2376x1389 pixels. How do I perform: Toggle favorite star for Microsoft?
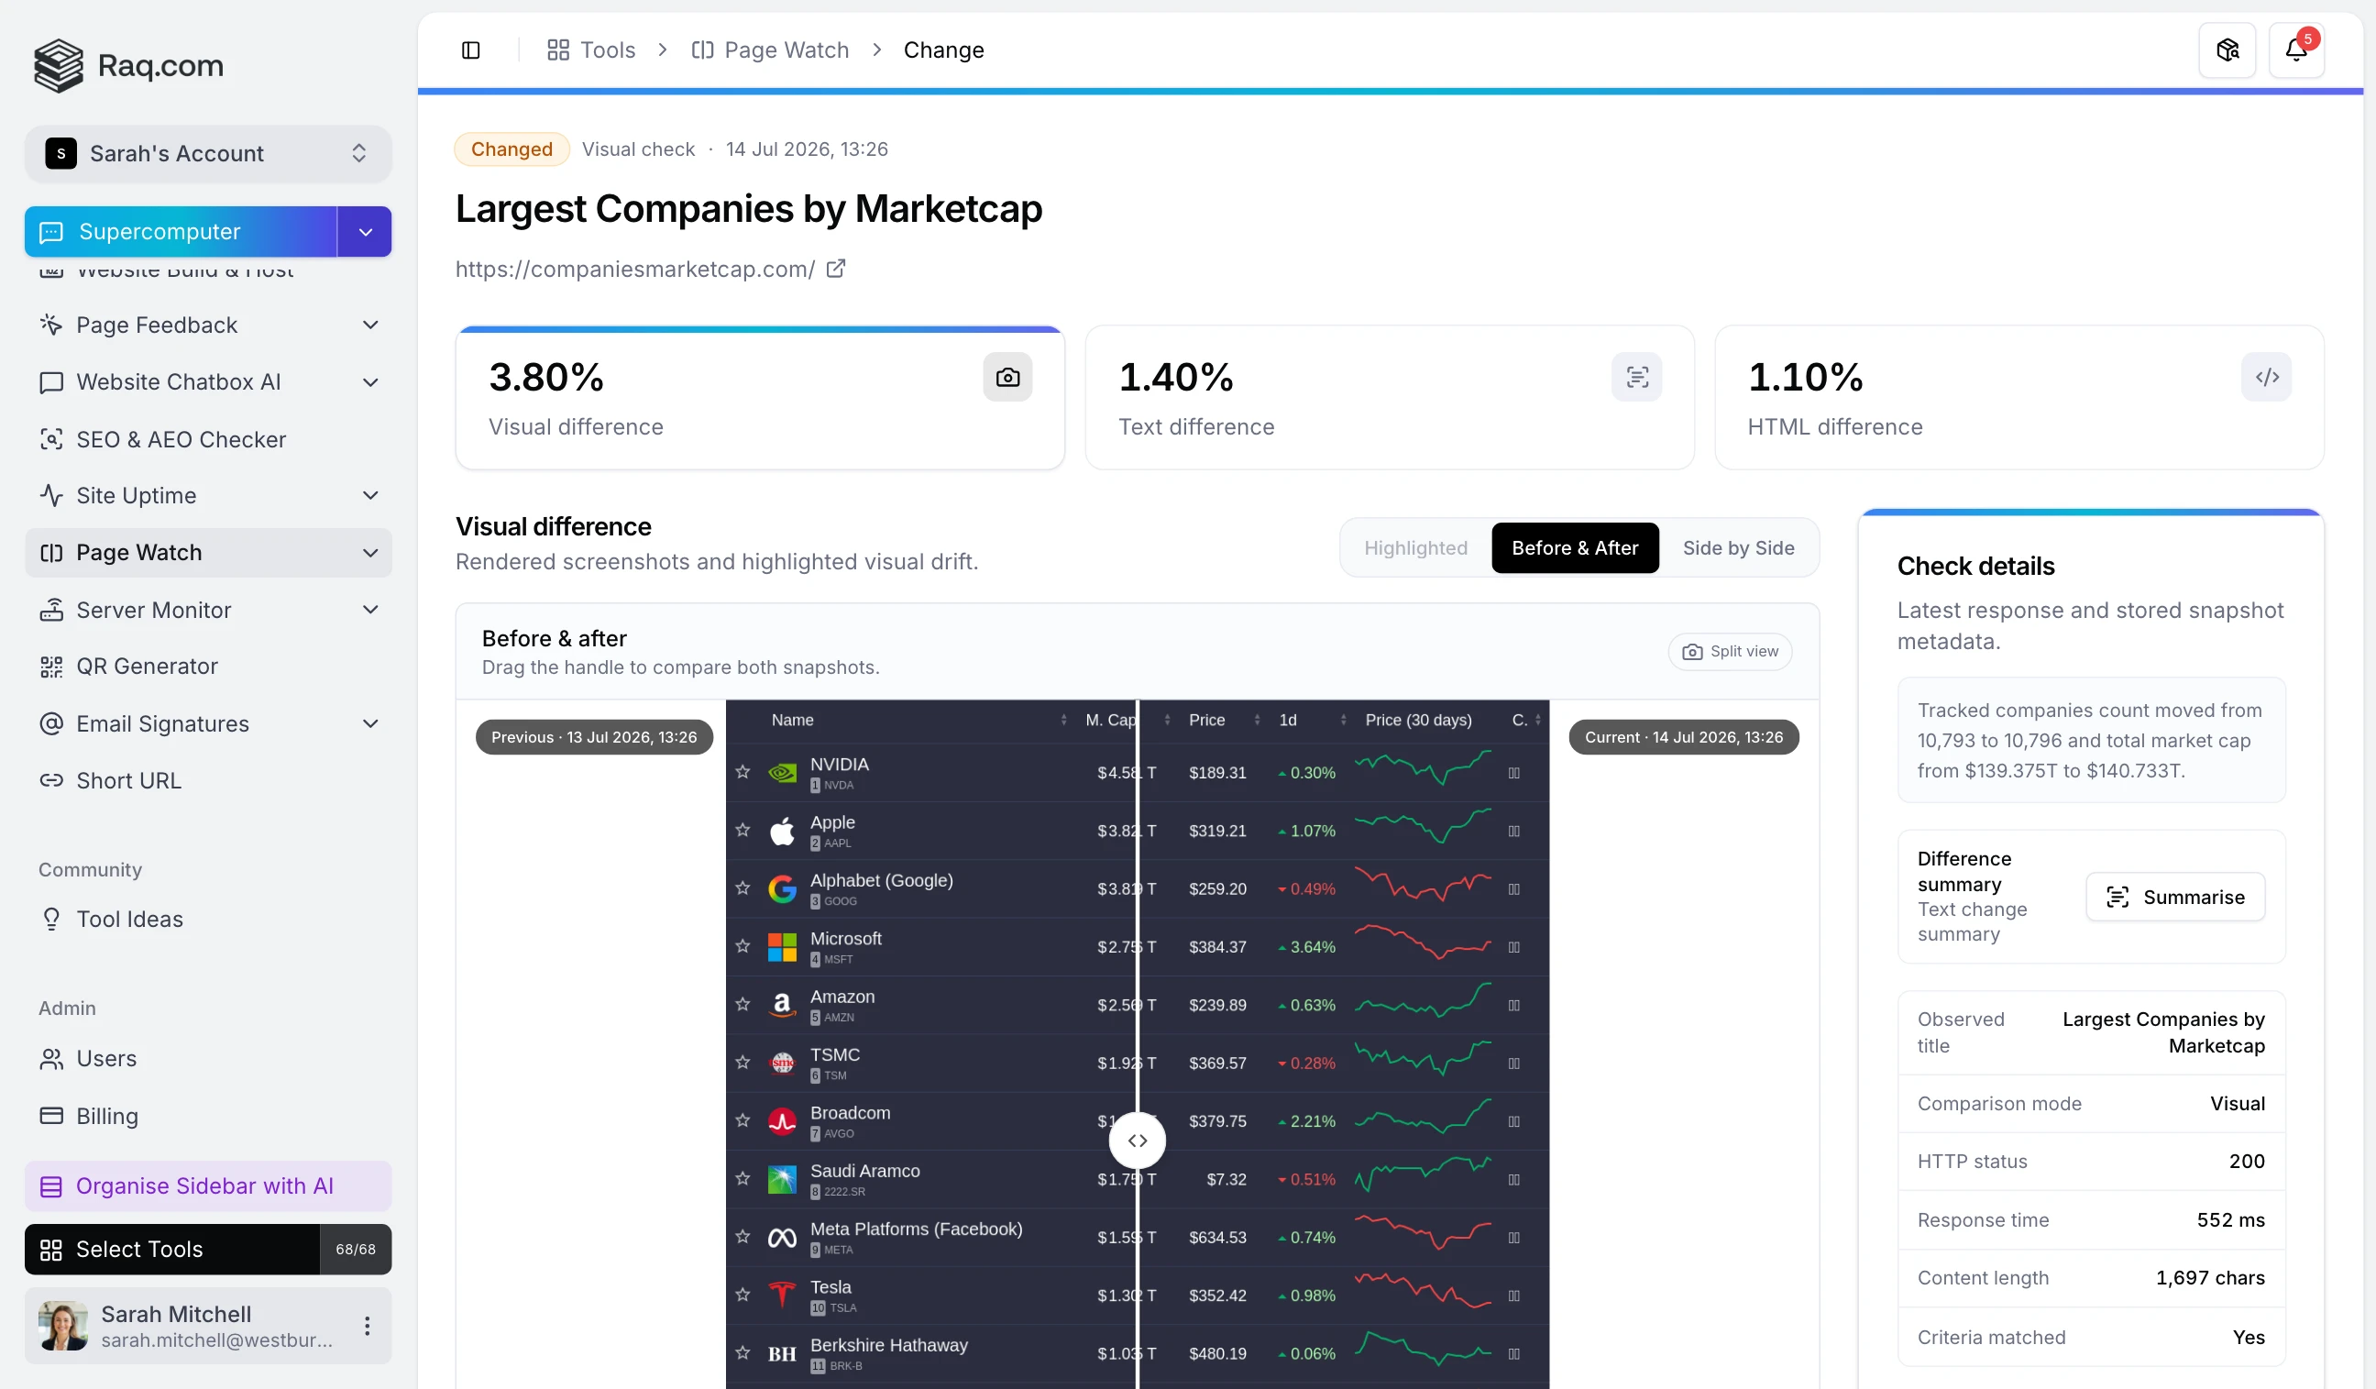pyautogui.click(x=743, y=946)
